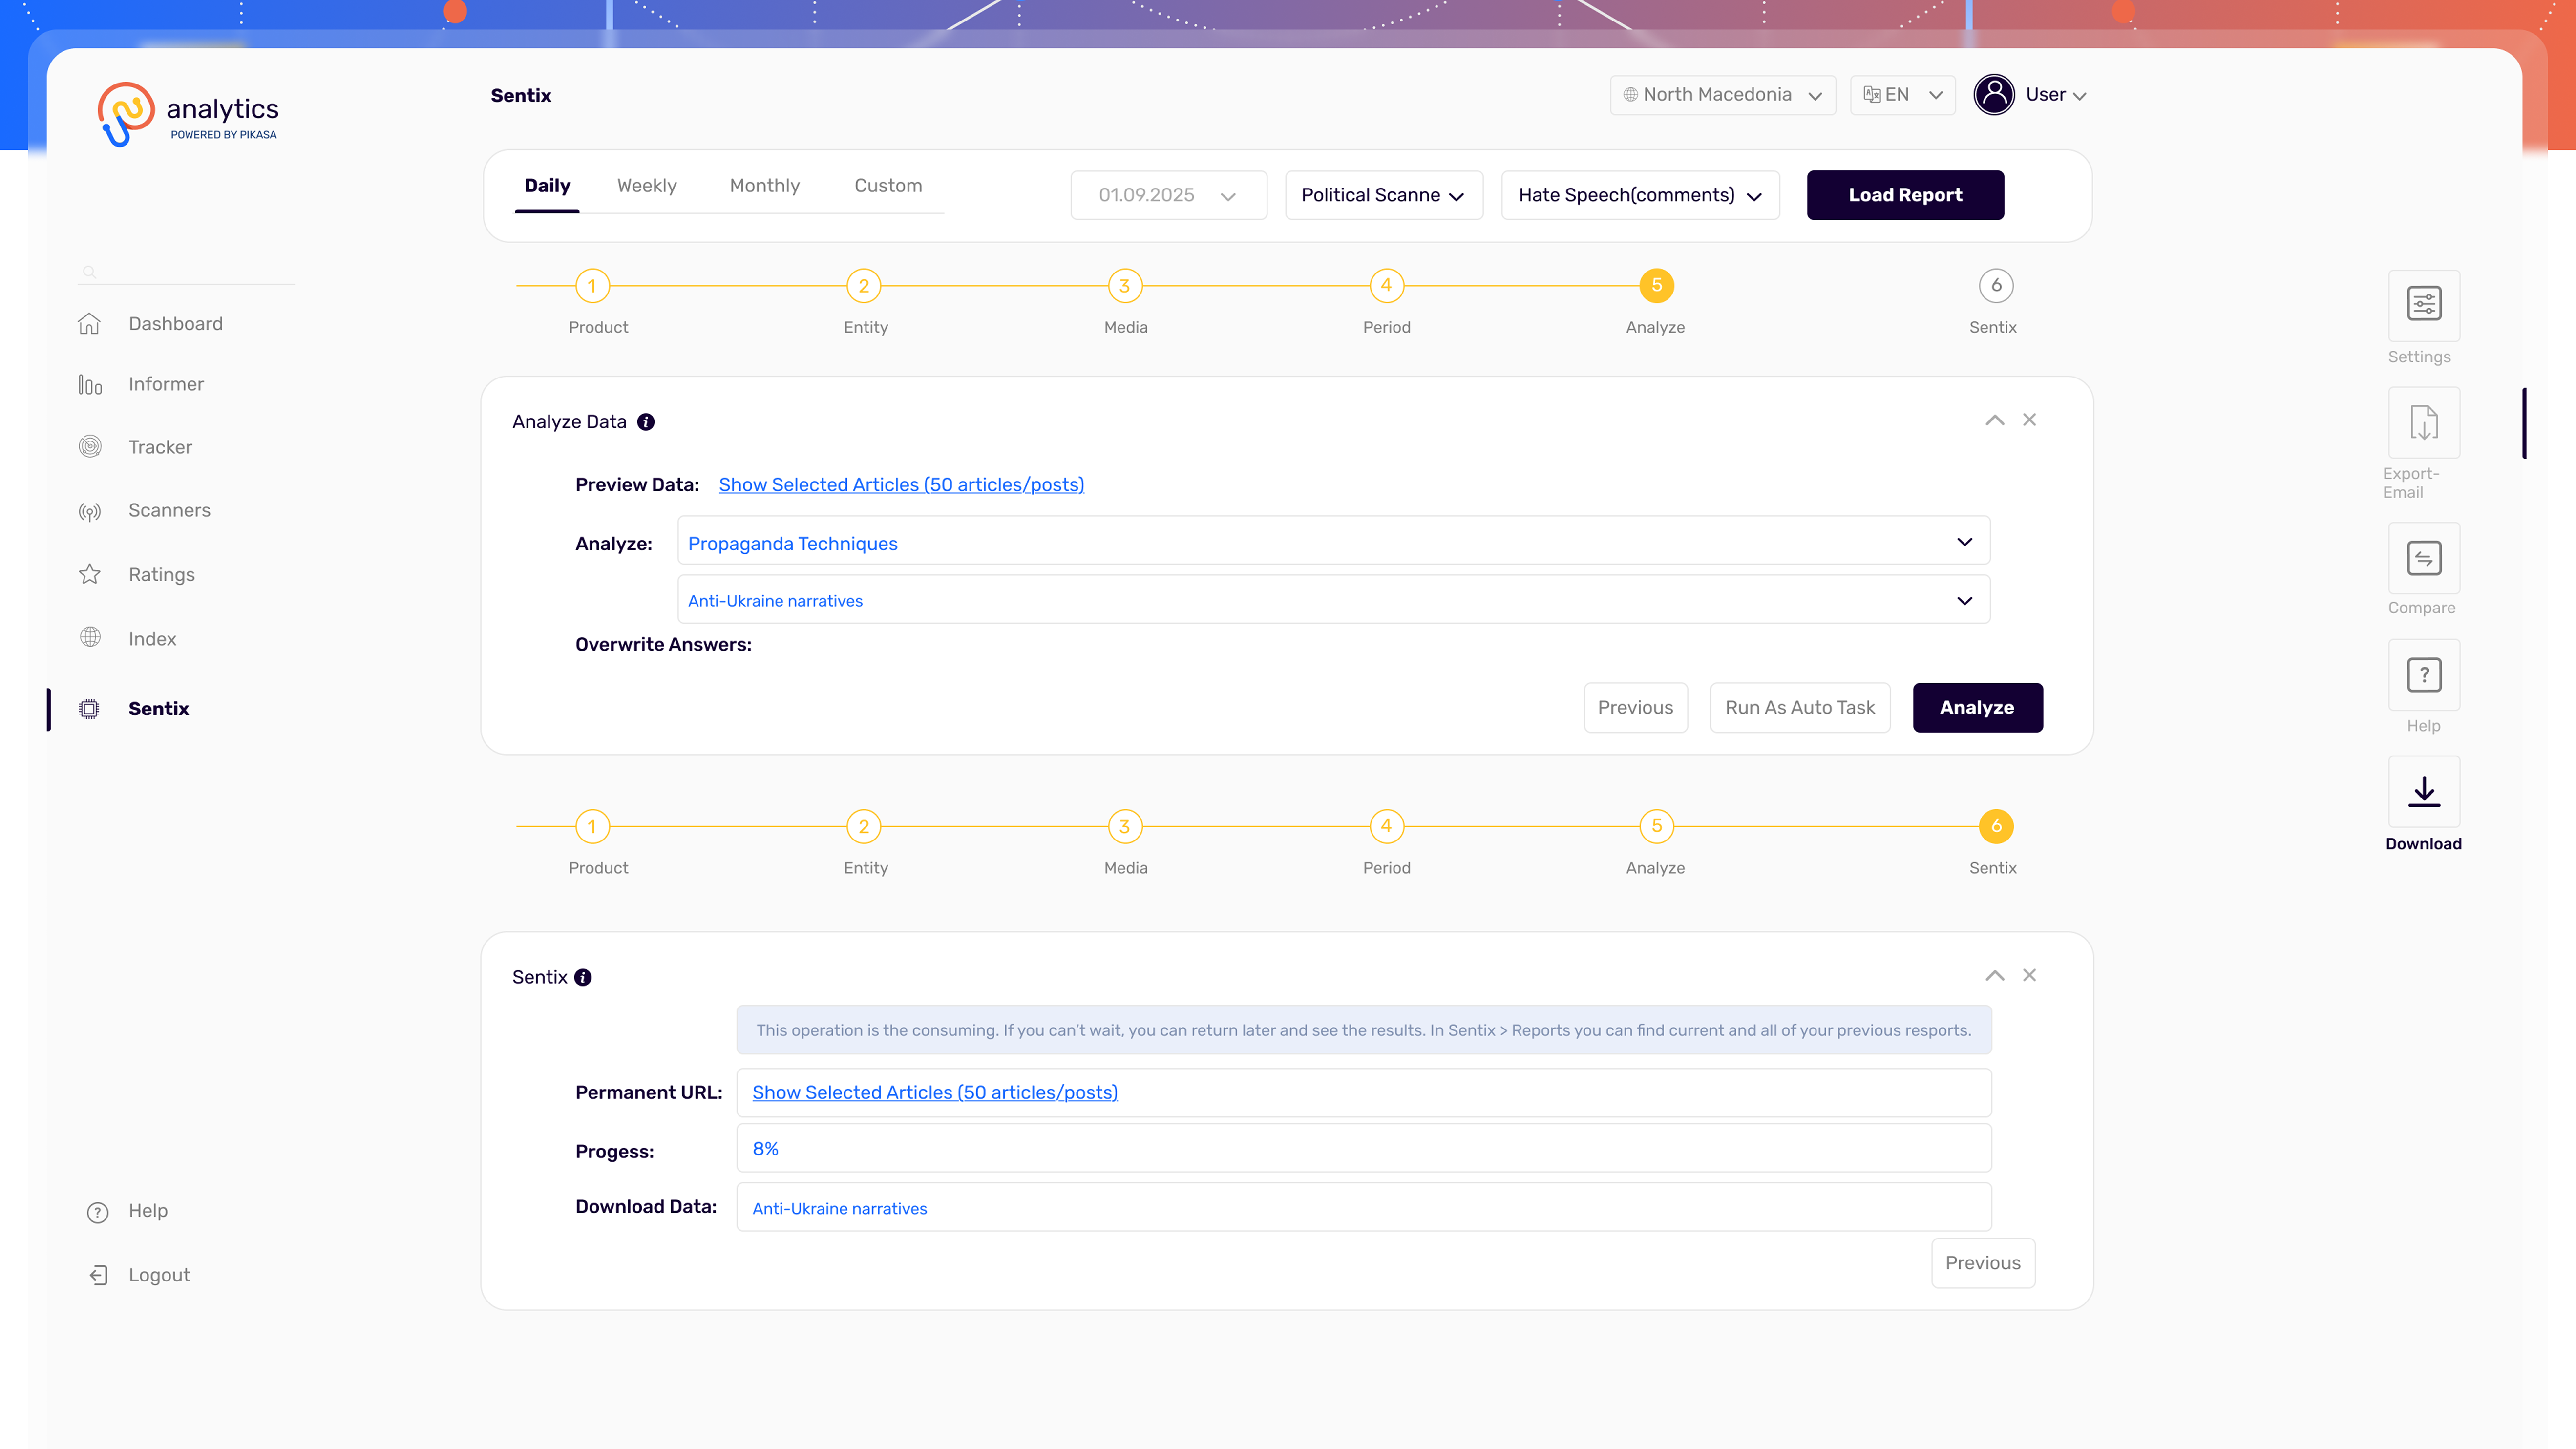Image resolution: width=2576 pixels, height=1449 pixels.
Task: Open the EN language dropdown
Action: 1902,95
